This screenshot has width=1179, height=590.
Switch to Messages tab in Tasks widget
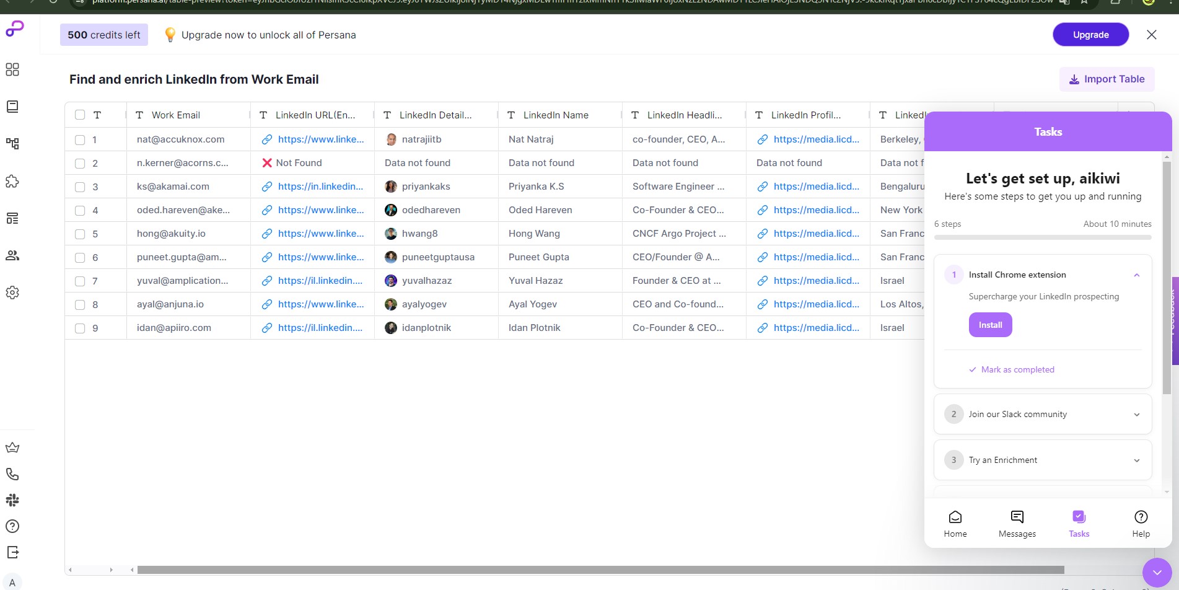coord(1017,524)
